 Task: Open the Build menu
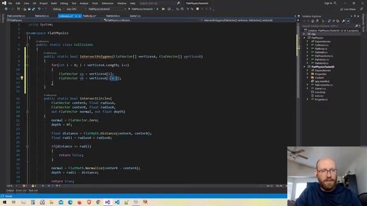tap(54, 3)
